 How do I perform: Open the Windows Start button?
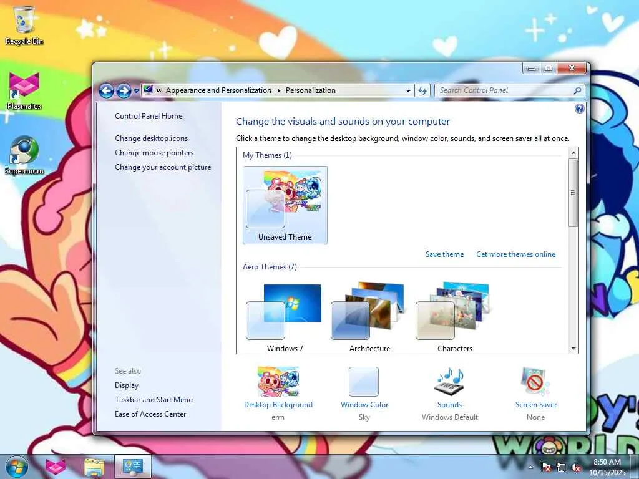[16, 467]
